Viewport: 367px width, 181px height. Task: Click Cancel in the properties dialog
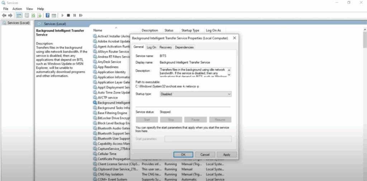point(205,154)
